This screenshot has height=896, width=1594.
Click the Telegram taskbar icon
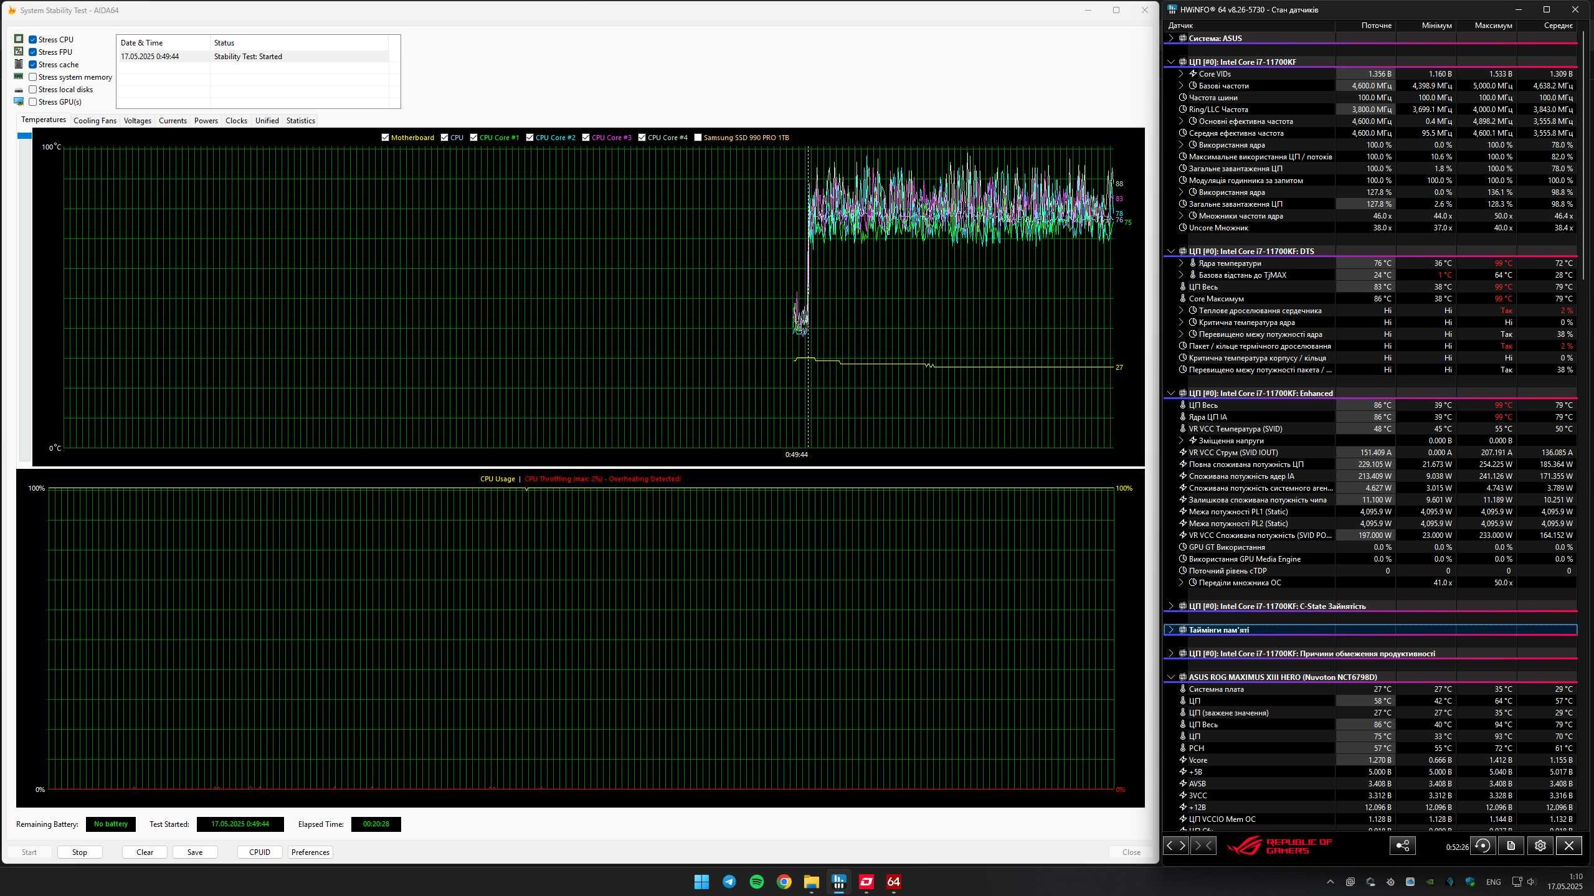pyautogui.click(x=729, y=882)
